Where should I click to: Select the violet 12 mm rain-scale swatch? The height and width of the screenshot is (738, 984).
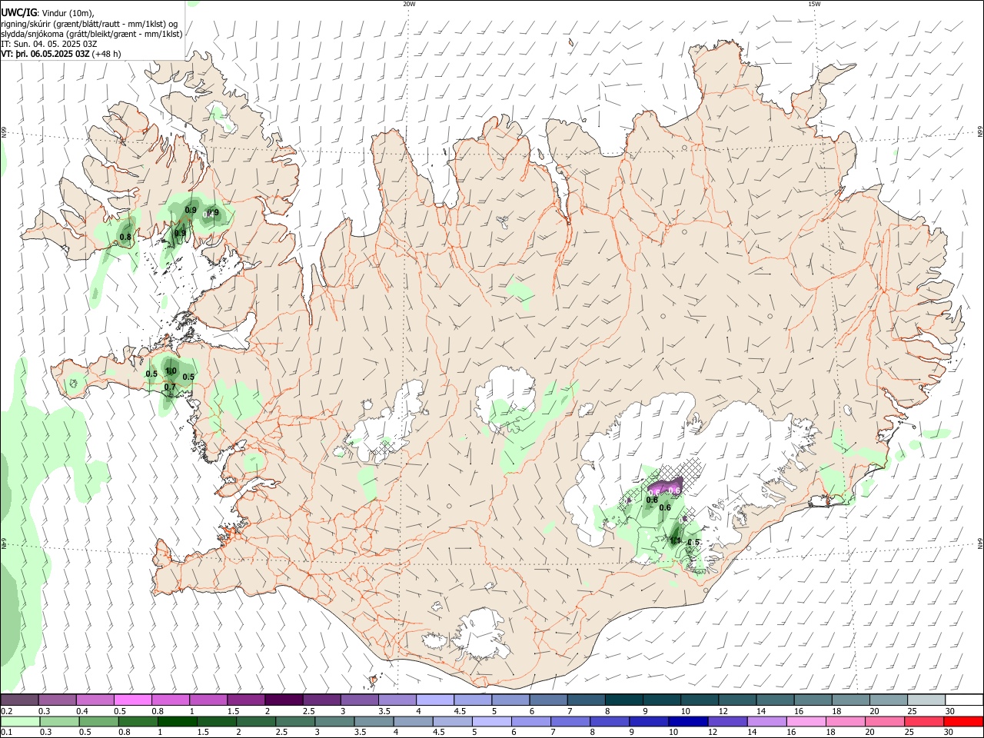click(727, 721)
